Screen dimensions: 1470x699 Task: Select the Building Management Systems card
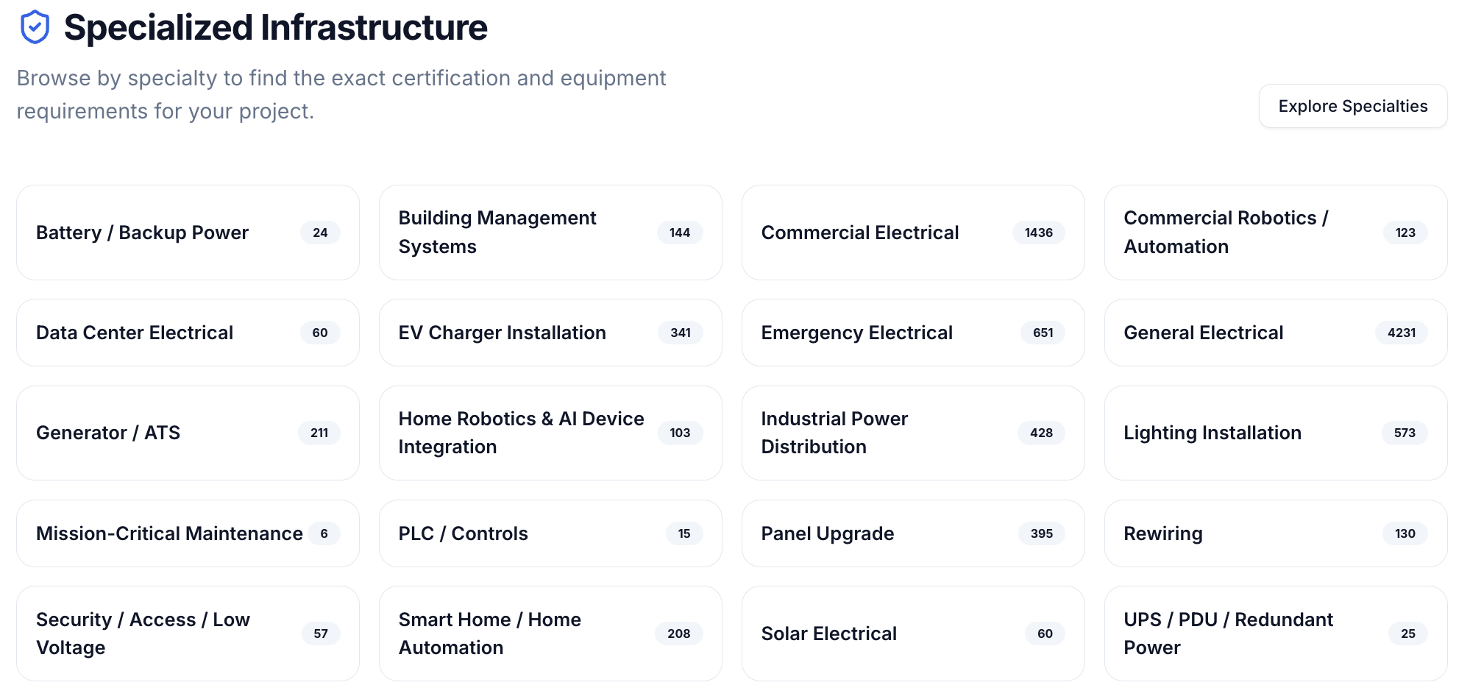point(550,233)
